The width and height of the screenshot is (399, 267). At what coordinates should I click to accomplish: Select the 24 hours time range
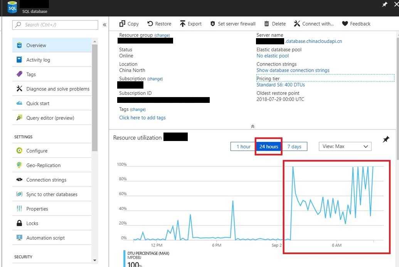point(269,146)
